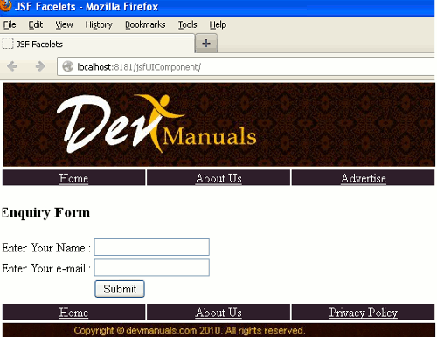Click the JSF Facelets tab page icon

click(x=8, y=44)
